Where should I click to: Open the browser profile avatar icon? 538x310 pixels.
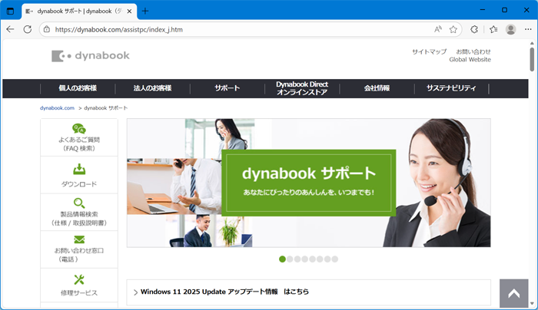pyautogui.click(x=510, y=29)
